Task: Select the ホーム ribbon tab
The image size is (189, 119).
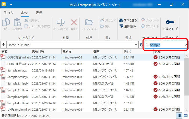Action: tap(25, 13)
